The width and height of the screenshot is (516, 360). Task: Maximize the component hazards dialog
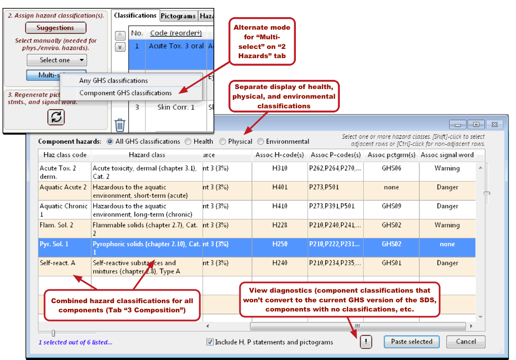[476, 125]
